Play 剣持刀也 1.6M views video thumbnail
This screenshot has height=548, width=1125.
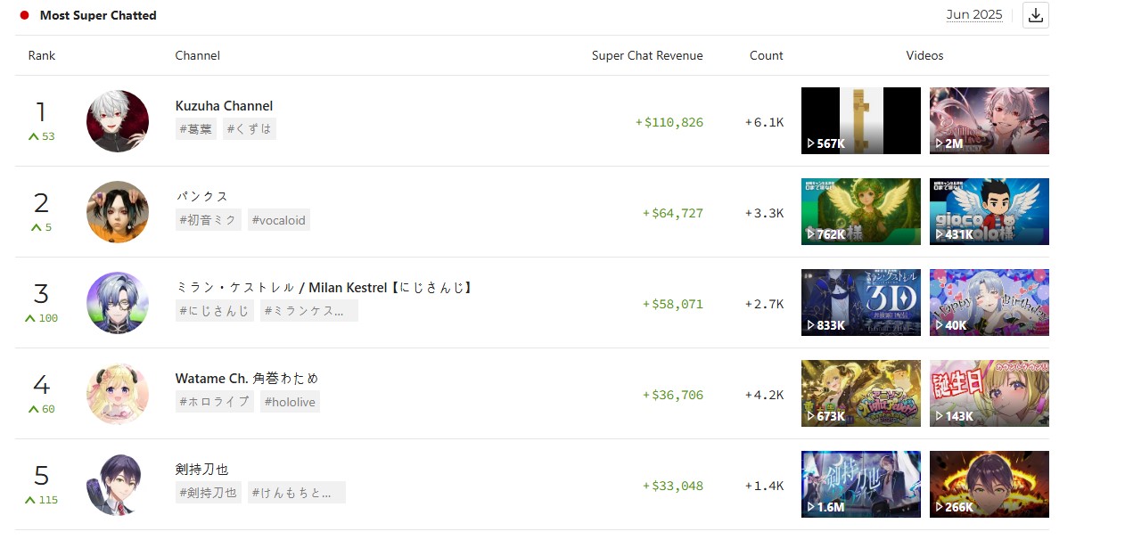(x=861, y=485)
